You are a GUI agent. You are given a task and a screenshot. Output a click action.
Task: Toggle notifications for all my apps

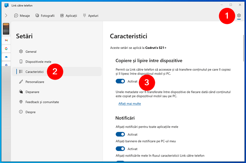[x=120, y=134]
